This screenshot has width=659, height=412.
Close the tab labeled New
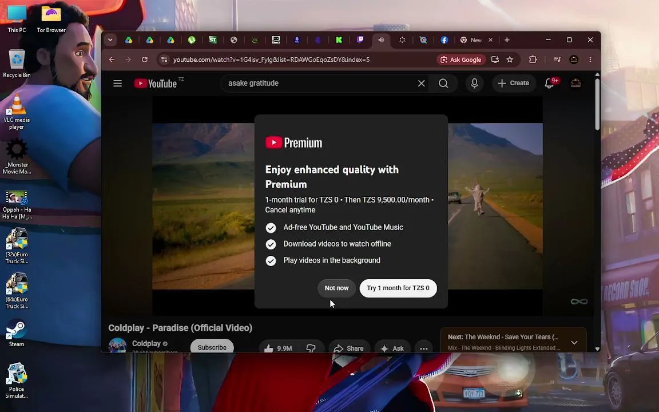tap(490, 40)
